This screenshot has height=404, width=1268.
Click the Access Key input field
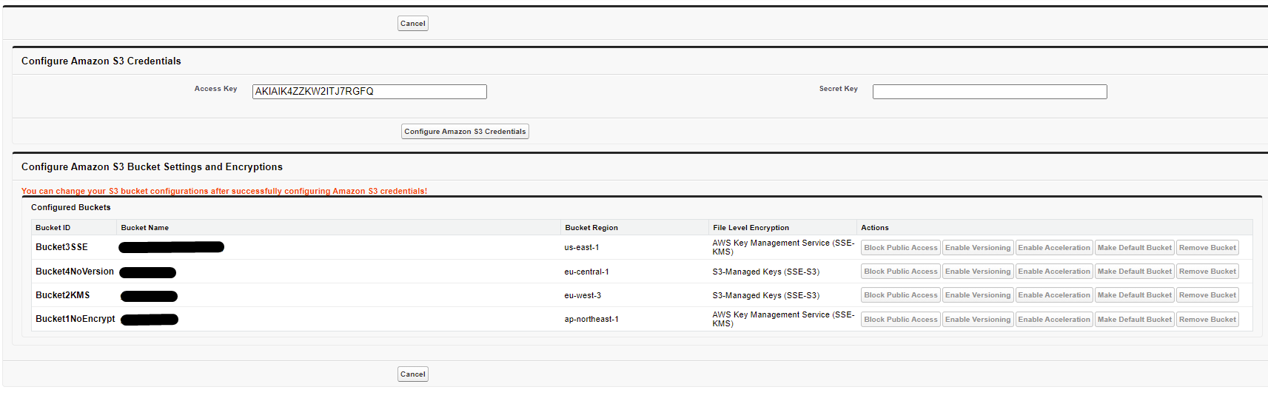369,92
